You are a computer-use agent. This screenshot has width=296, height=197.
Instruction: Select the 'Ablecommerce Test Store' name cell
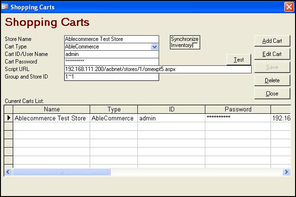coord(51,118)
